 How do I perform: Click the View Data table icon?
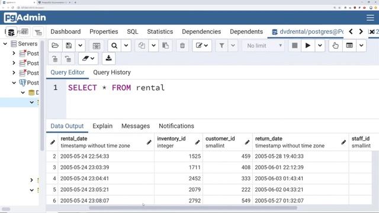click(x=25, y=31)
